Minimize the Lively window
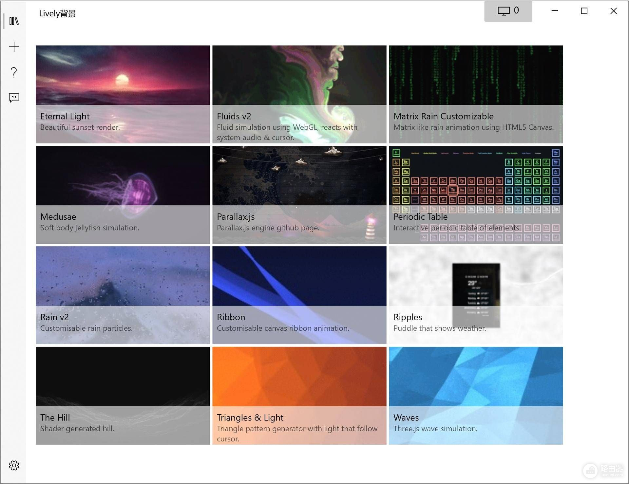 coord(555,11)
